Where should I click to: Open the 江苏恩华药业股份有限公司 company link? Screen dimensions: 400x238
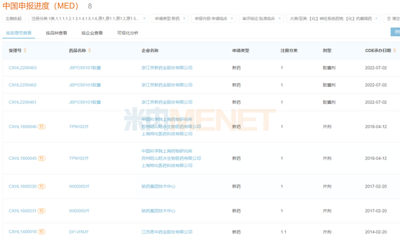coord(167,232)
